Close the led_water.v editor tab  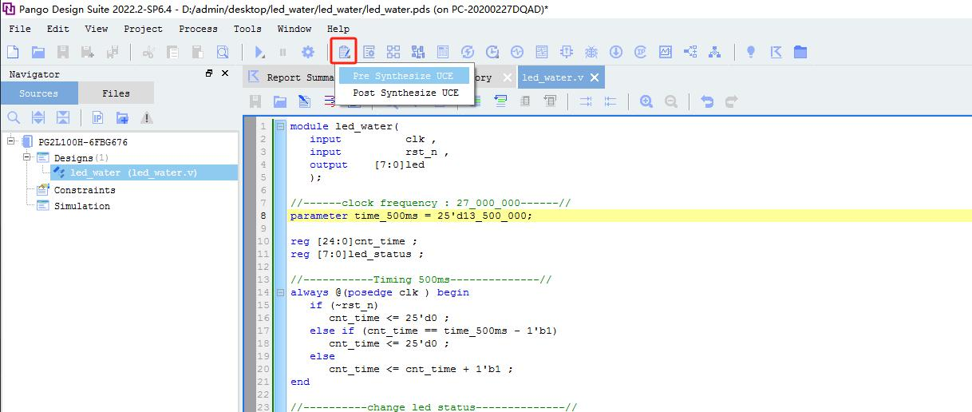(x=593, y=77)
